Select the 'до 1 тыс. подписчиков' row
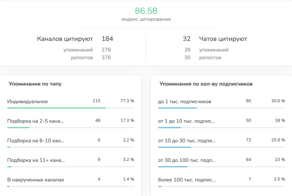 pyautogui.click(x=184, y=101)
